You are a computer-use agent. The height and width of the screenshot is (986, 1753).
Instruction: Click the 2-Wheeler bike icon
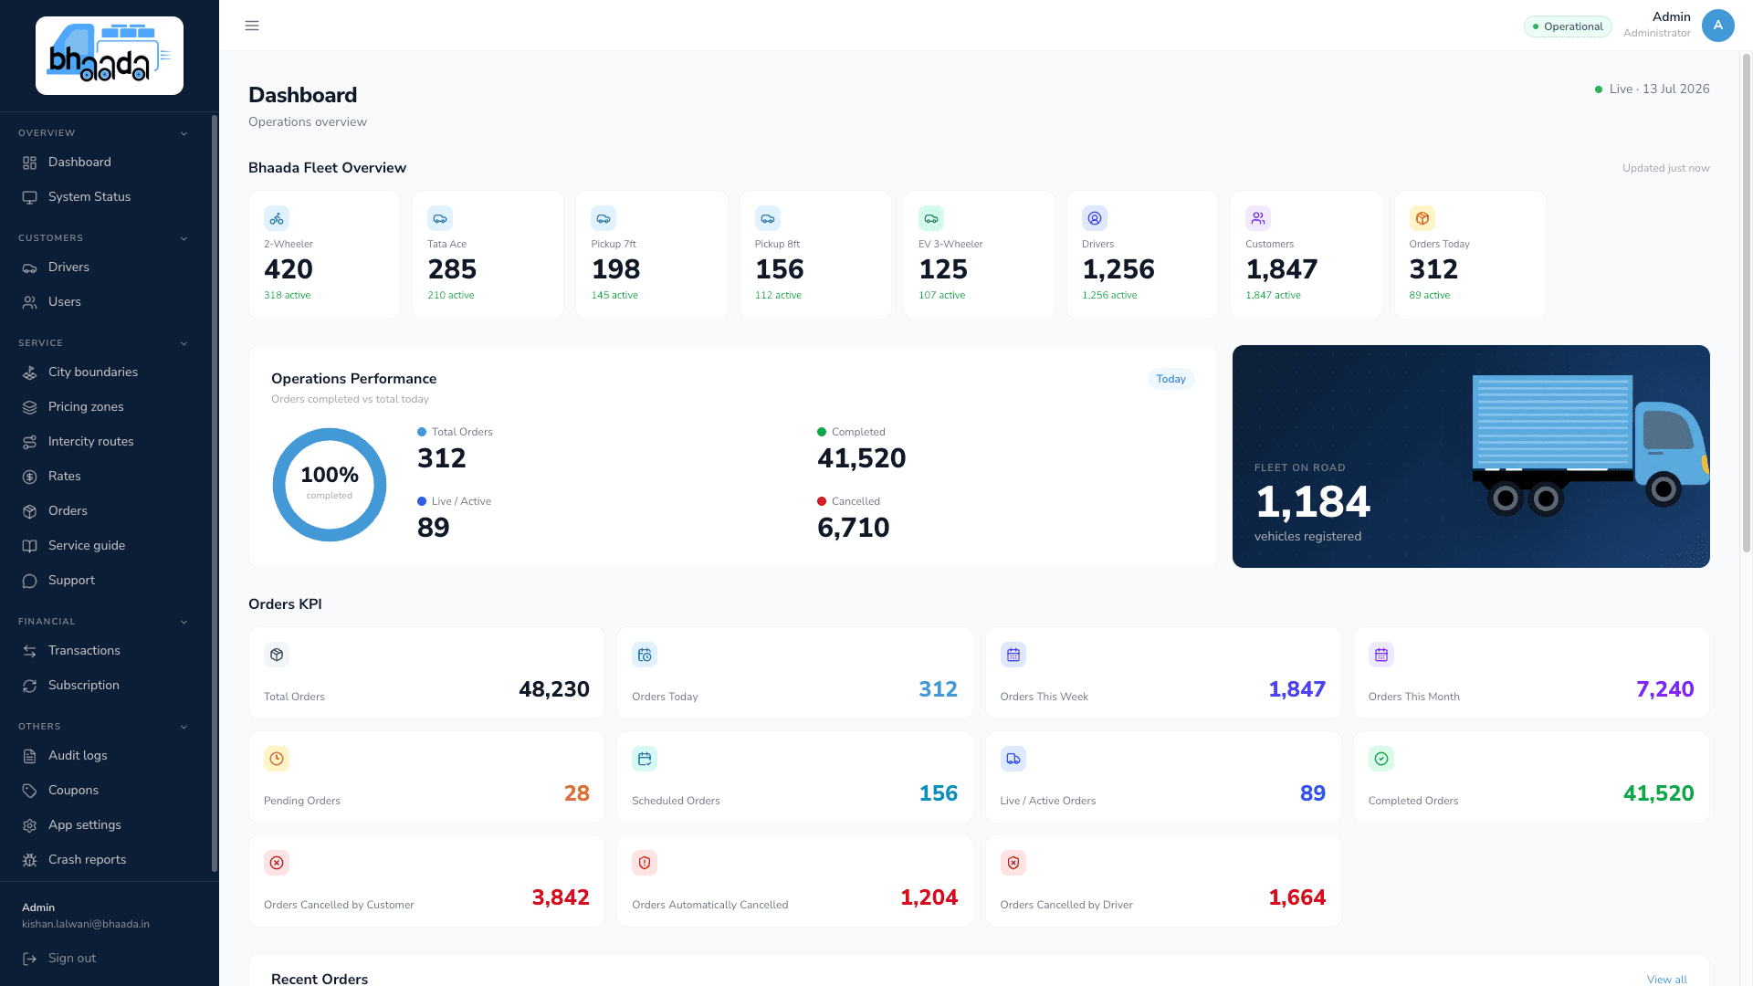(x=277, y=218)
